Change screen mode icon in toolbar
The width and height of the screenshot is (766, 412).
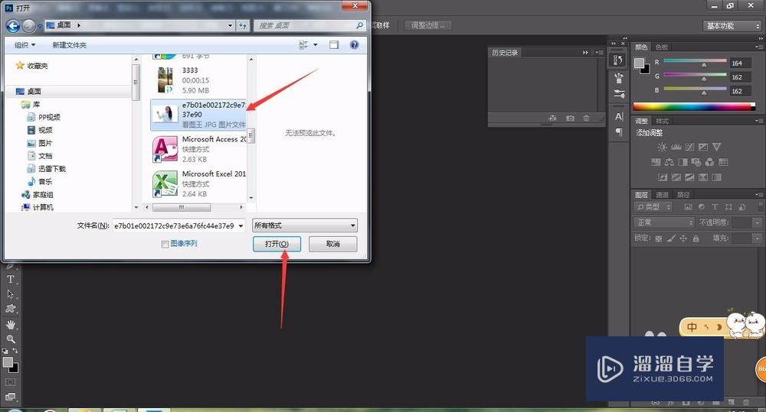coord(10,397)
